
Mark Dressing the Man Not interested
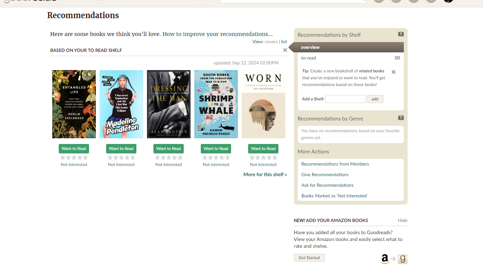tap(169, 164)
